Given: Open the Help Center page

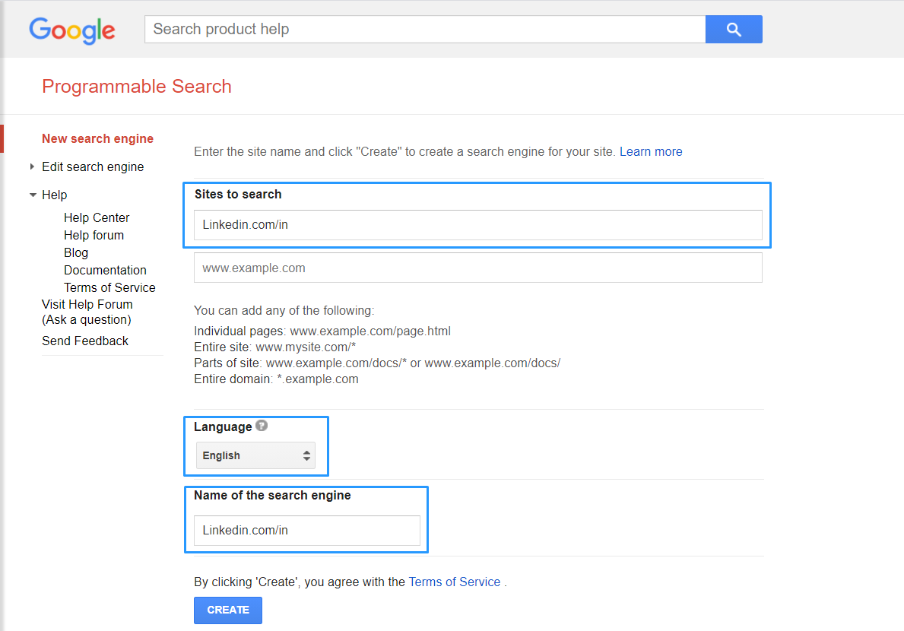Looking at the screenshot, I should (x=97, y=217).
